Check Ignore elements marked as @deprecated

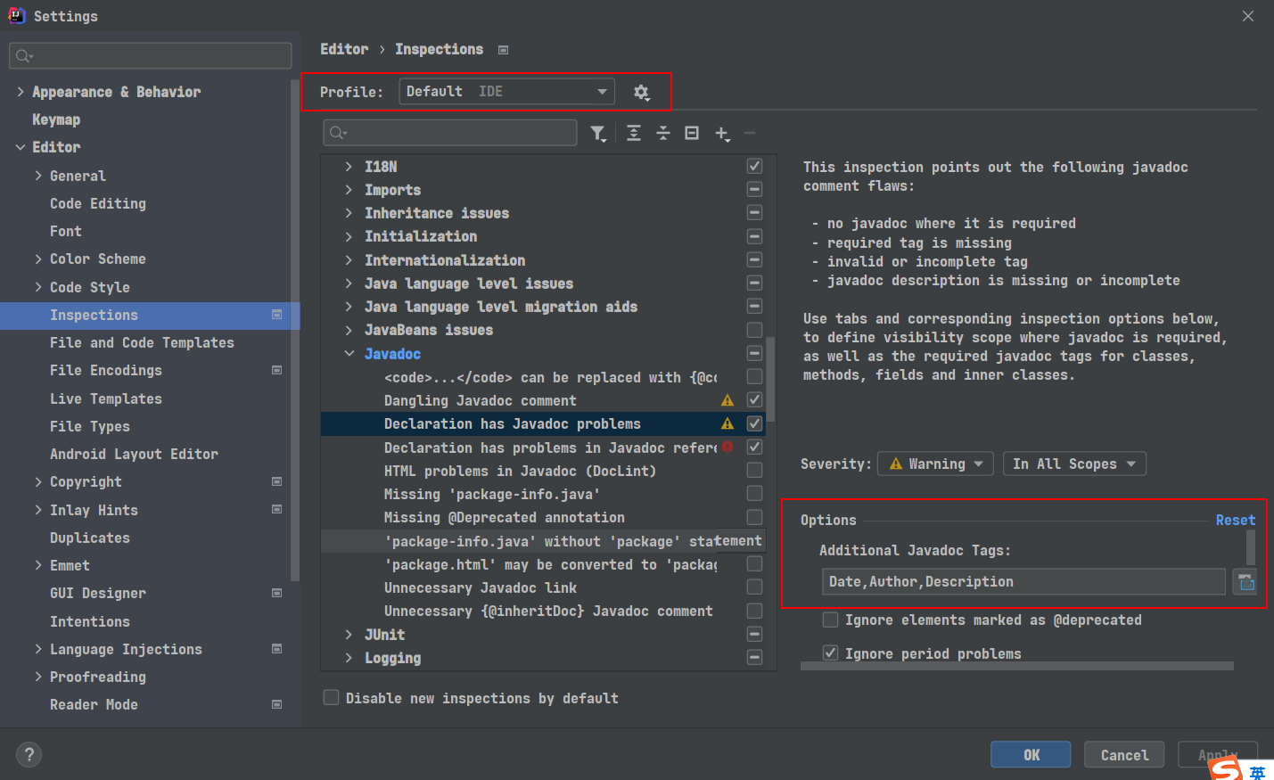tap(830, 620)
